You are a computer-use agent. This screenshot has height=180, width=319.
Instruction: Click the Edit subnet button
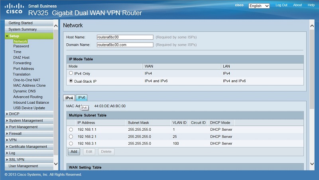pos(89,152)
